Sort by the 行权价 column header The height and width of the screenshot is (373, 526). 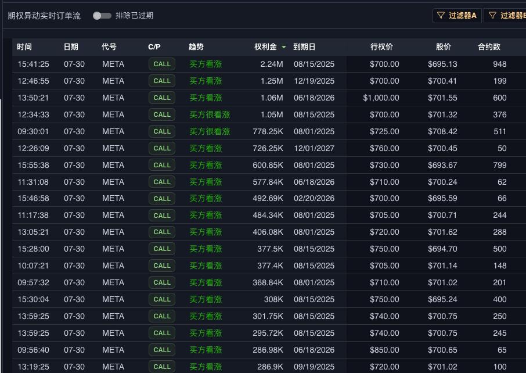click(x=381, y=47)
